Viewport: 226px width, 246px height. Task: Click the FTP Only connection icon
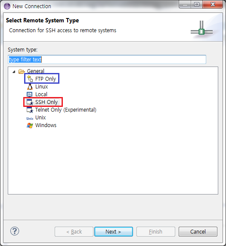(x=30, y=79)
